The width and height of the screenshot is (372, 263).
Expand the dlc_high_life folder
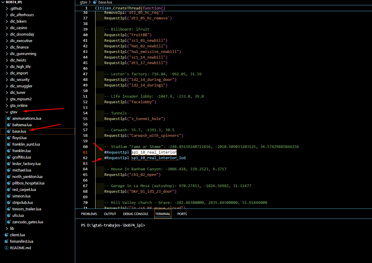click(x=7, y=66)
